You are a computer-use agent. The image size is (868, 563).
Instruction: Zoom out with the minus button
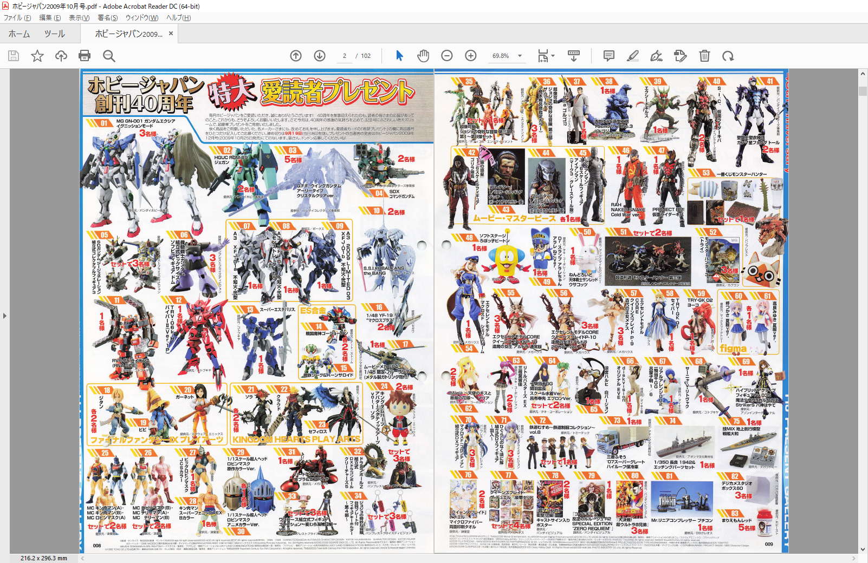[x=447, y=56]
